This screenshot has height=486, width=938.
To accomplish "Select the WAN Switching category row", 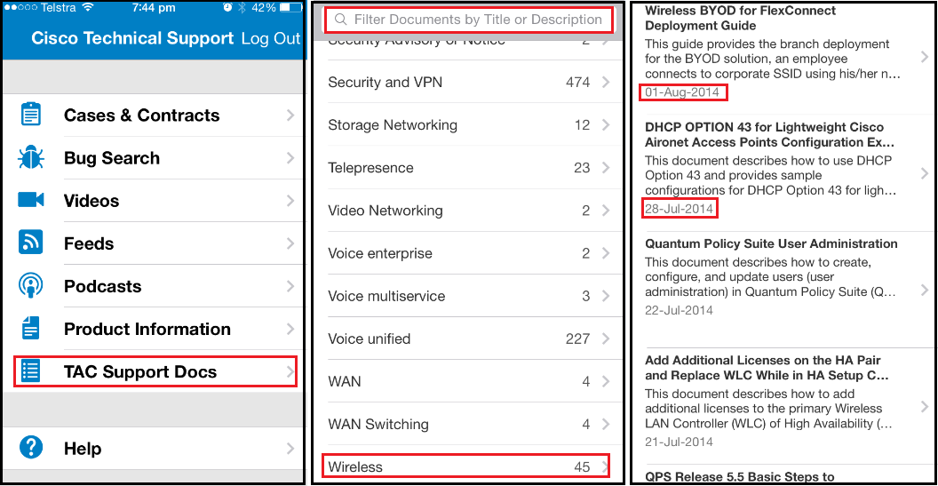I will (465, 424).
